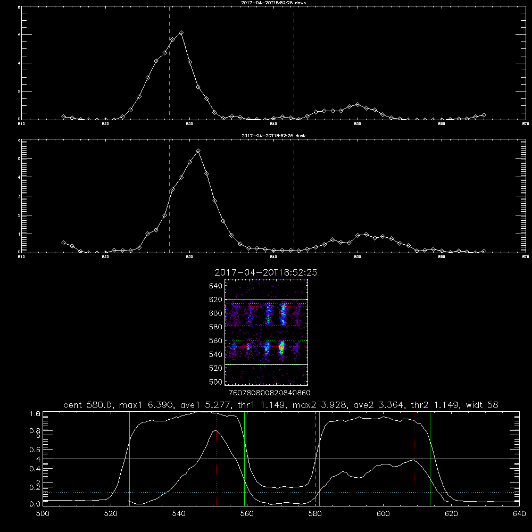Select the first diamond marker in dusk plot
Screen dimensions: 532x532
63,243
